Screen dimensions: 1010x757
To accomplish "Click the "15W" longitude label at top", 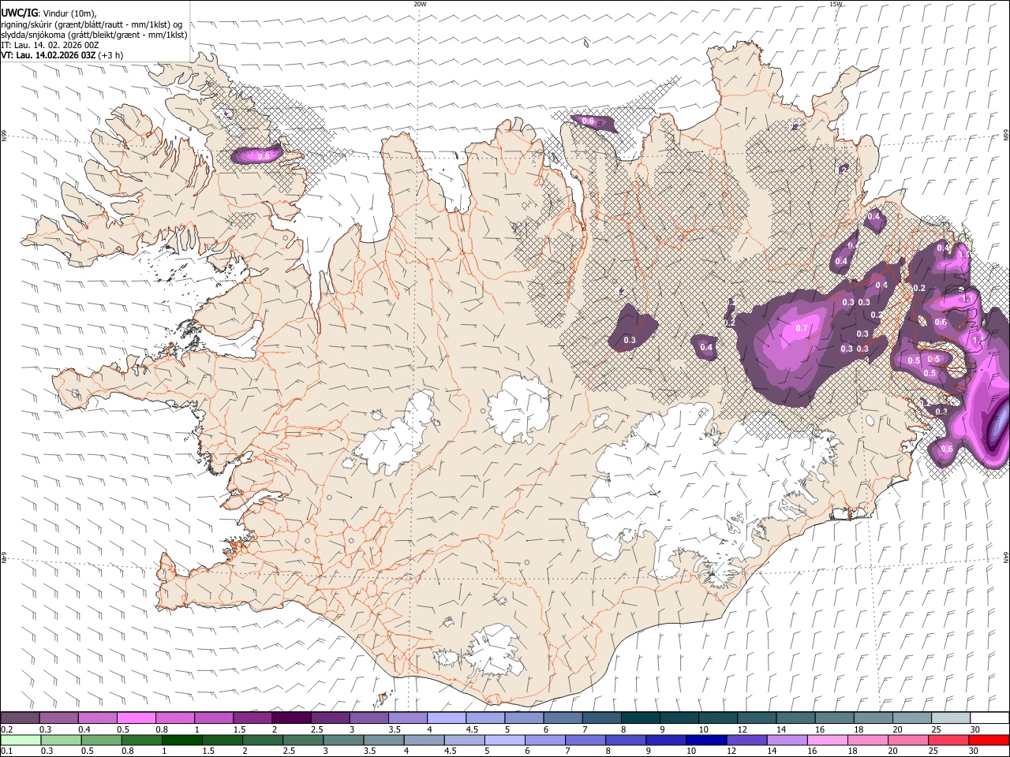I will pyautogui.click(x=836, y=4).
